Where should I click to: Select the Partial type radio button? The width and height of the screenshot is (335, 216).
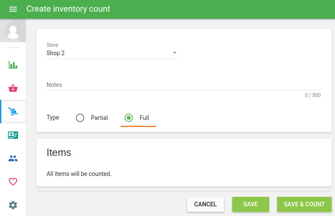80,118
